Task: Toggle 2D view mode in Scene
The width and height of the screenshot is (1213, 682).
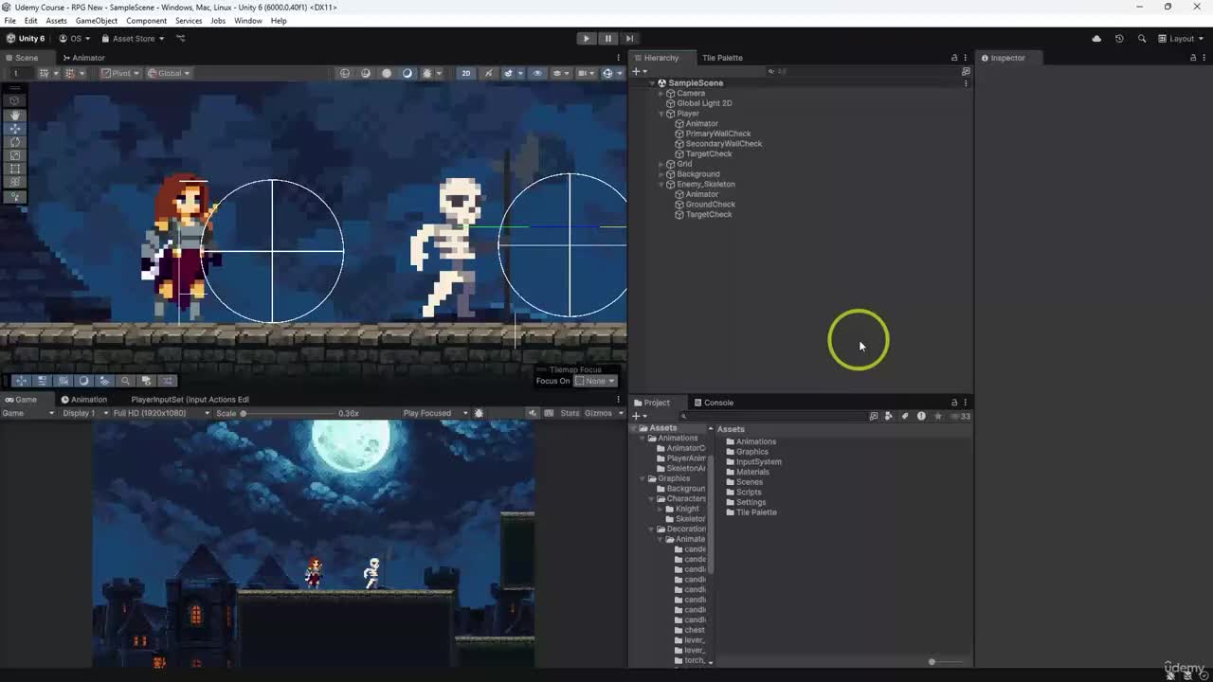Action: pyautogui.click(x=465, y=73)
